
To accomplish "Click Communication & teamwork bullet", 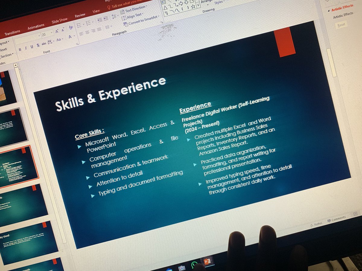I will (x=131, y=167).
